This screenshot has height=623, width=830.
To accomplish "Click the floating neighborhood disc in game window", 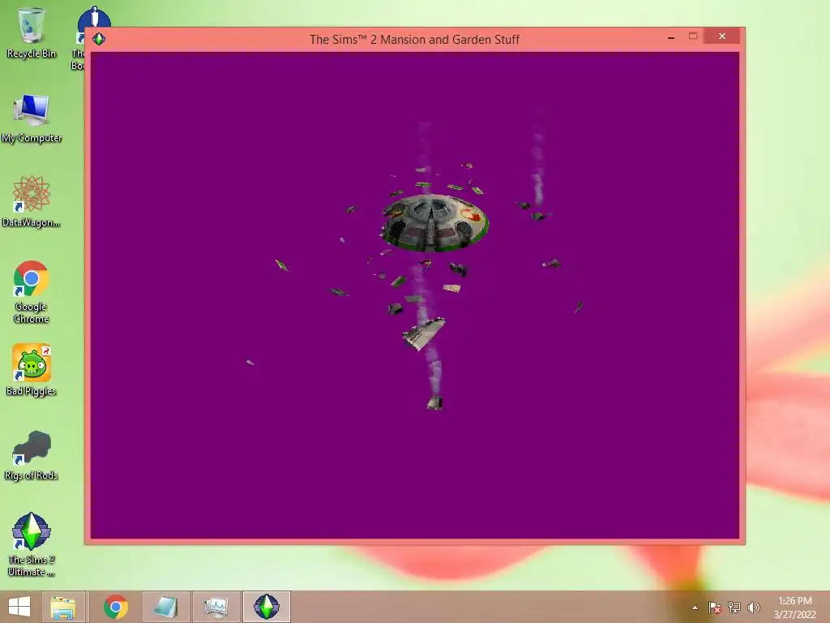I will (434, 222).
